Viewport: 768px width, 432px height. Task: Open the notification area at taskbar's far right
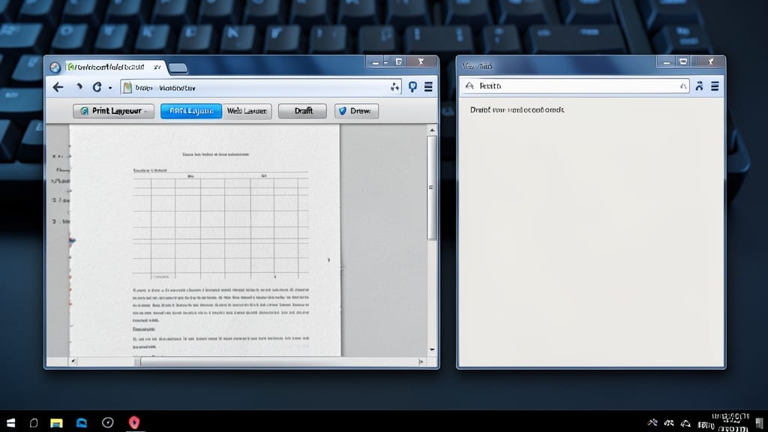click(x=759, y=423)
